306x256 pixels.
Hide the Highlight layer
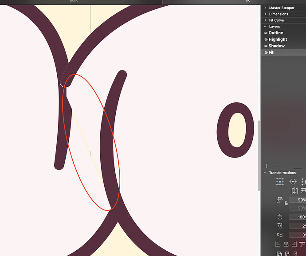click(266, 39)
